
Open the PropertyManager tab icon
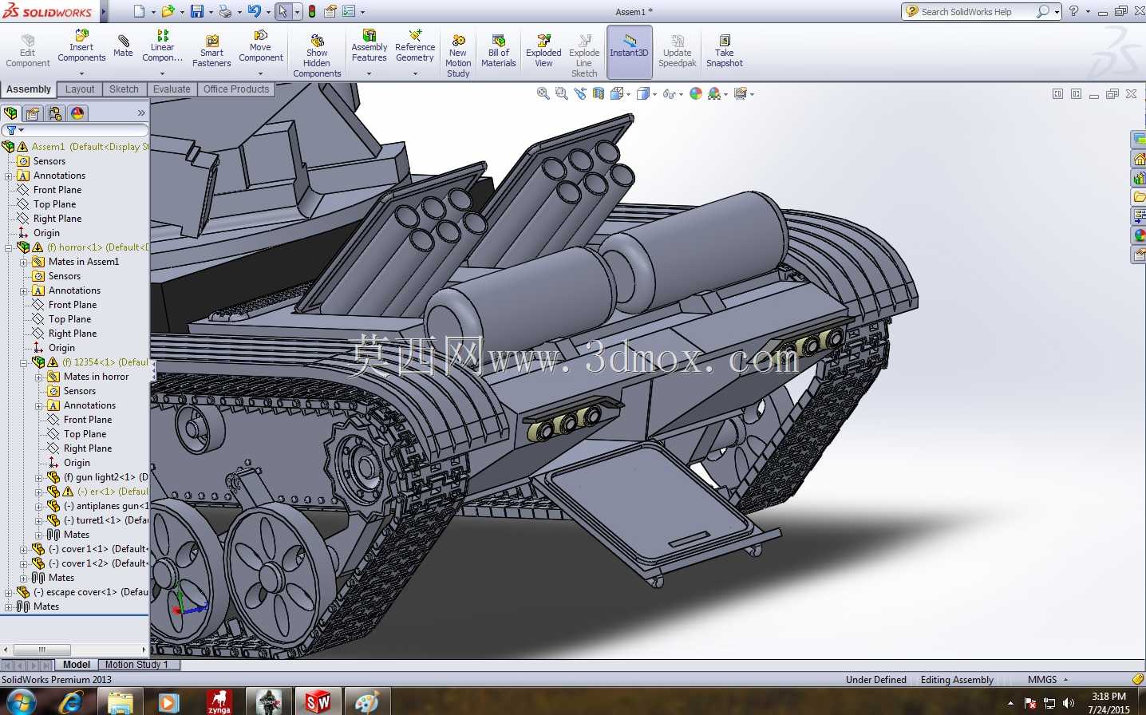[x=33, y=113]
